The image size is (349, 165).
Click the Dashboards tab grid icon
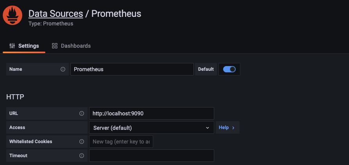tap(55, 46)
